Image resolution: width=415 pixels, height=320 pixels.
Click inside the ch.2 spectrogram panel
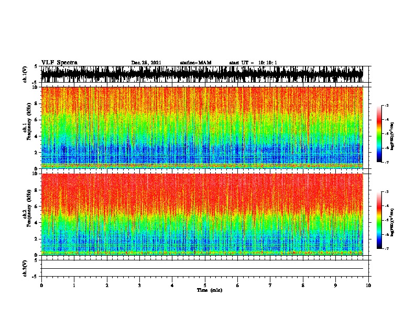click(x=202, y=214)
